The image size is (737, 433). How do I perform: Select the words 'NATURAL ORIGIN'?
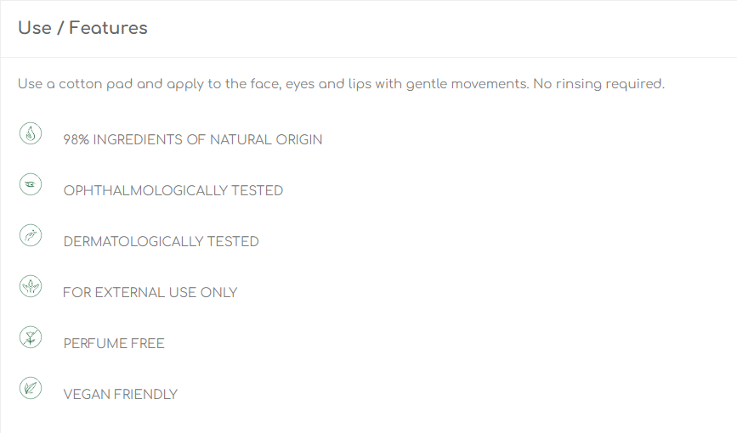point(266,140)
